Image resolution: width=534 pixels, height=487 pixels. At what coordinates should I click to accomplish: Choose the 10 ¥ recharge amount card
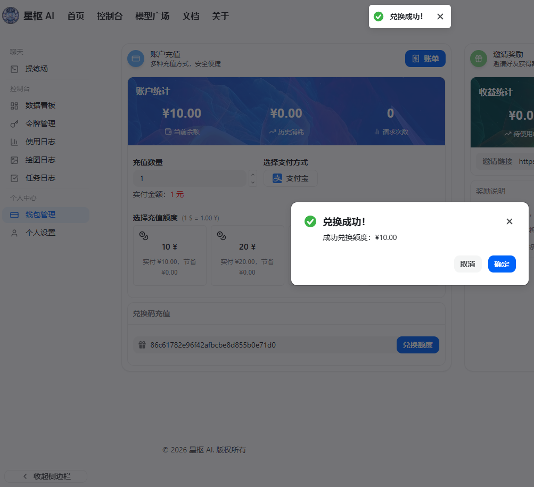tap(169, 255)
